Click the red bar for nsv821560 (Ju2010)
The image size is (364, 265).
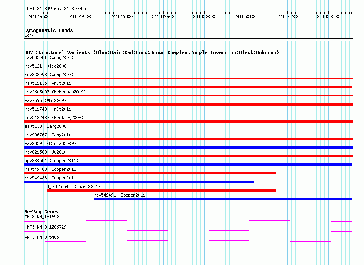tap(188, 156)
